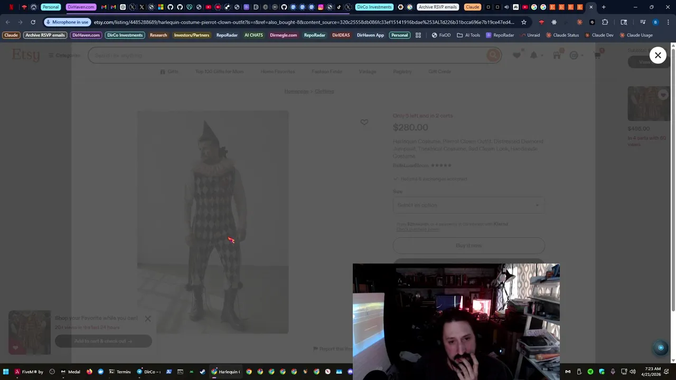Switch to the orange 'Claude' tab group
The width and height of the screenshot is (676, 380).
tap(472, 7)
